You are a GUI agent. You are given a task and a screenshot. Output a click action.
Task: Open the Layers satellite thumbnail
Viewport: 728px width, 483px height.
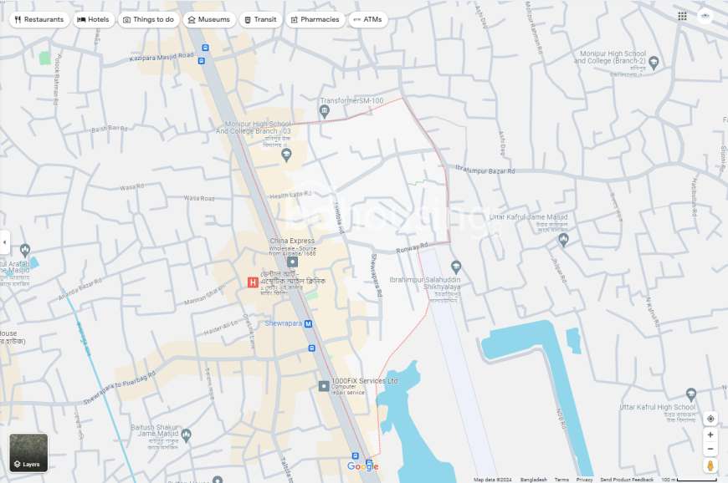point(28,453)
